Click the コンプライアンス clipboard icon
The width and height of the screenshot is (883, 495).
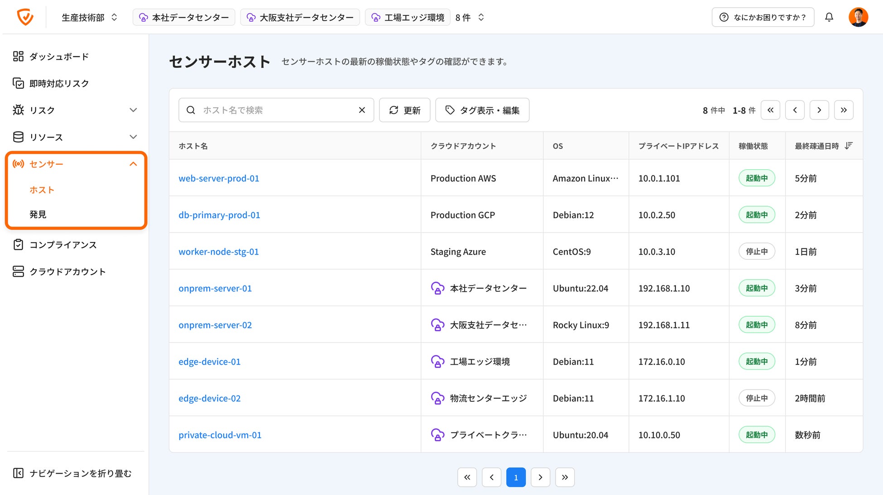18,245
